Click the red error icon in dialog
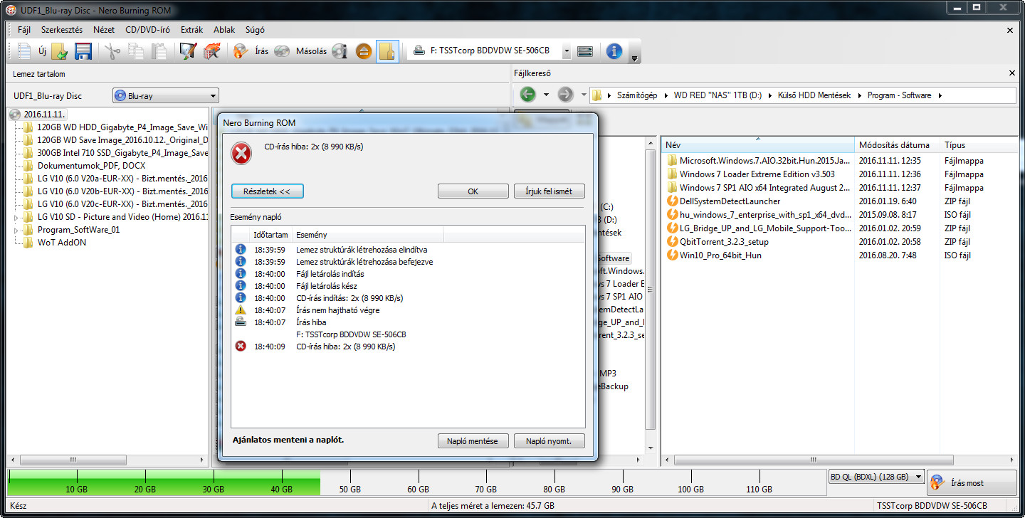The image size is (1025, 518). [242, 153]
